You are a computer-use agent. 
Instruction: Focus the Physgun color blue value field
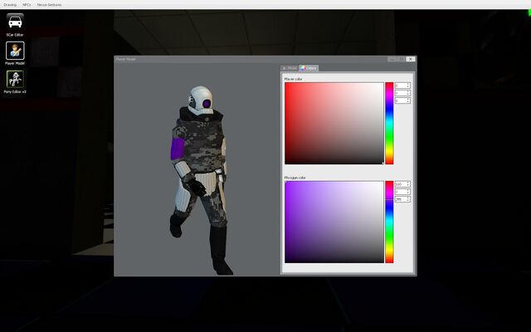pos(402,199)
